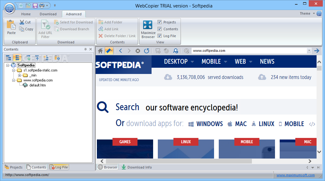The width and height of the screenshot is (325, 181).
Task: Click the Go arrow beside address bar
Action: (x=317, y=51)
